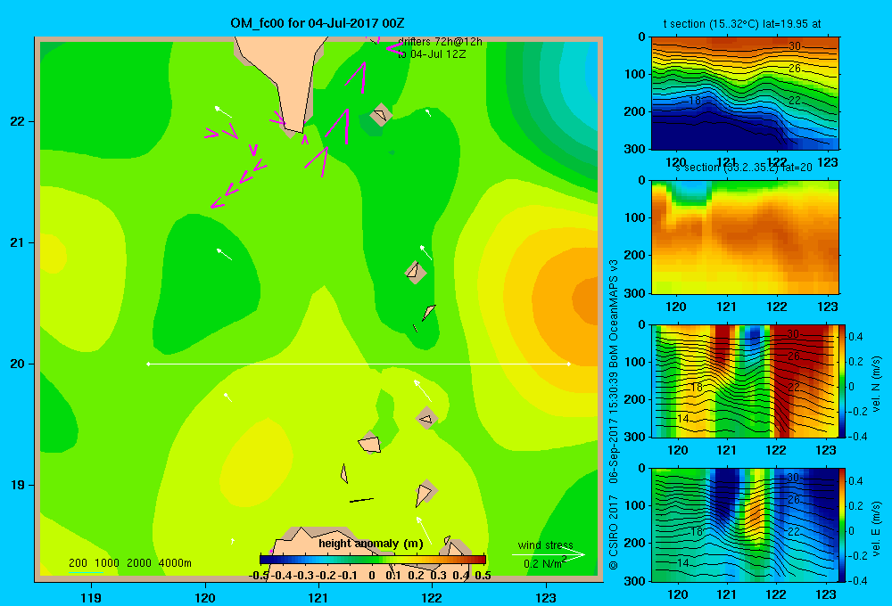The image size is (892, 606).
Task: Click the '-0.5' tick on the height anomaly colorbar
Action: pos(260,576)
